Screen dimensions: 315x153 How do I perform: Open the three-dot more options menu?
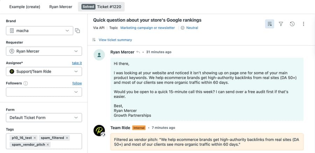[303, 24]
